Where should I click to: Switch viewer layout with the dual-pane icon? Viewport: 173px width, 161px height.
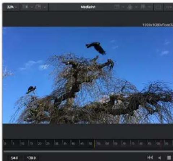158,7
